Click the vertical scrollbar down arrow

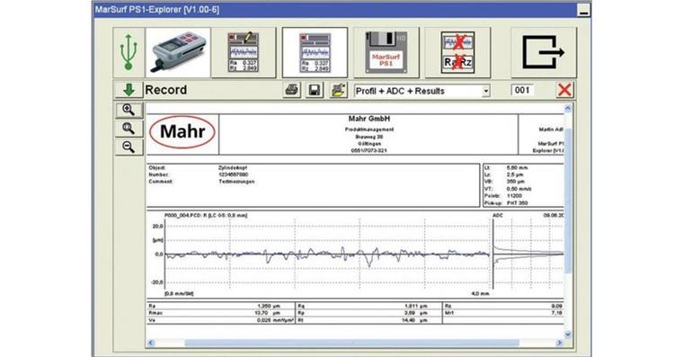point(568,335)
